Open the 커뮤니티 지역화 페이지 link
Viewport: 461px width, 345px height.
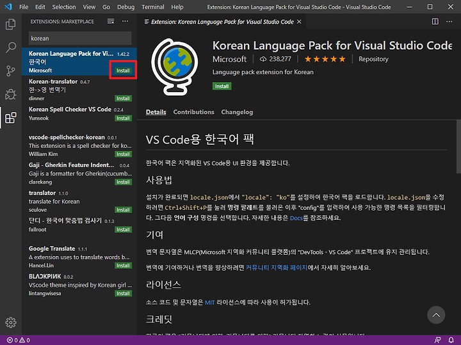(277, 268)
